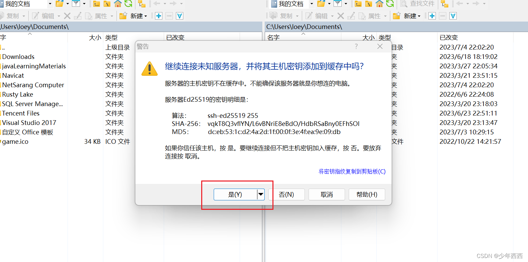Open arrow beside open-directory icon, left panel
This screenshot has width=528, height=262.
coord(68,4)
